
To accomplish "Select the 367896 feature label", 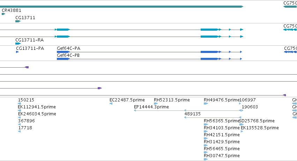I will tap(27, 121).
